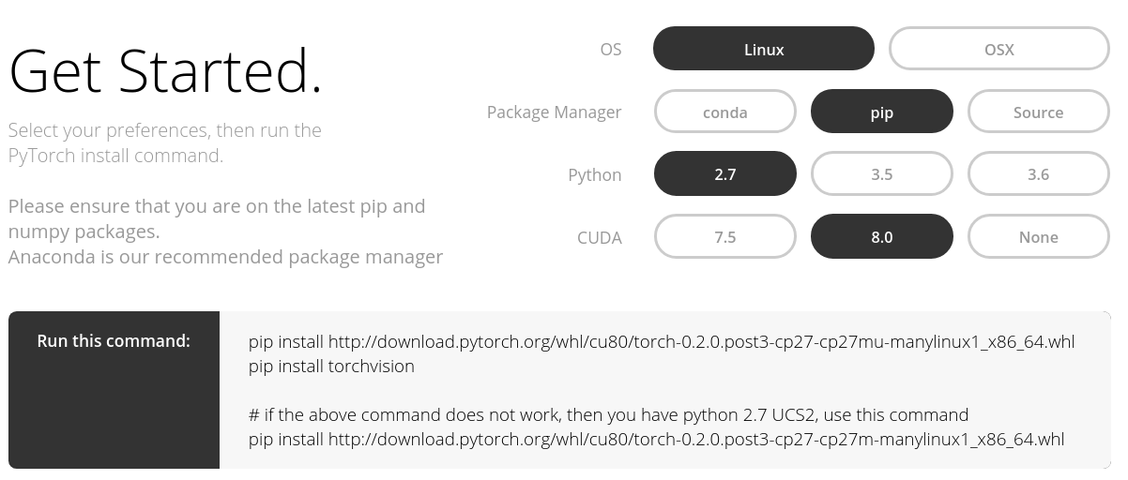This screenshot has height=480, width=1128.
Task: Choose CUDA version 7.5
Action: click(724, 237)
